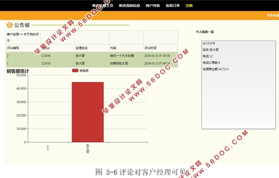This screenshot has width=279, height=178.
Task: Click 123456 in the 非常好的大哥 row
Action: coord(46,63)
